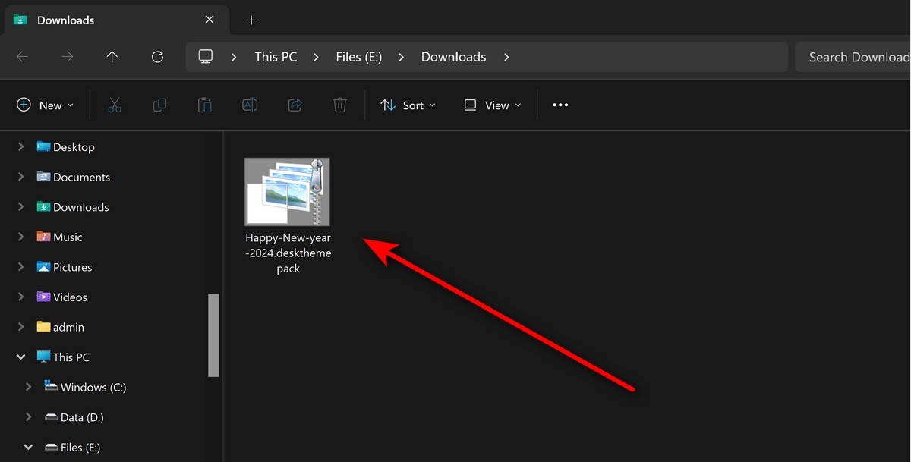This screenshot has height=462, width=911.
Task: Click the Rename icon in toolbar
Action: [x=250, y=105]
